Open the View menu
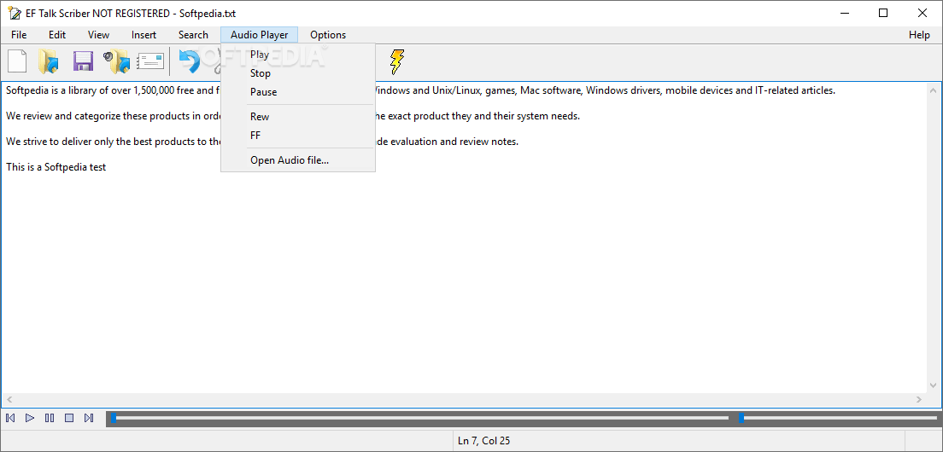 [98, 35]
